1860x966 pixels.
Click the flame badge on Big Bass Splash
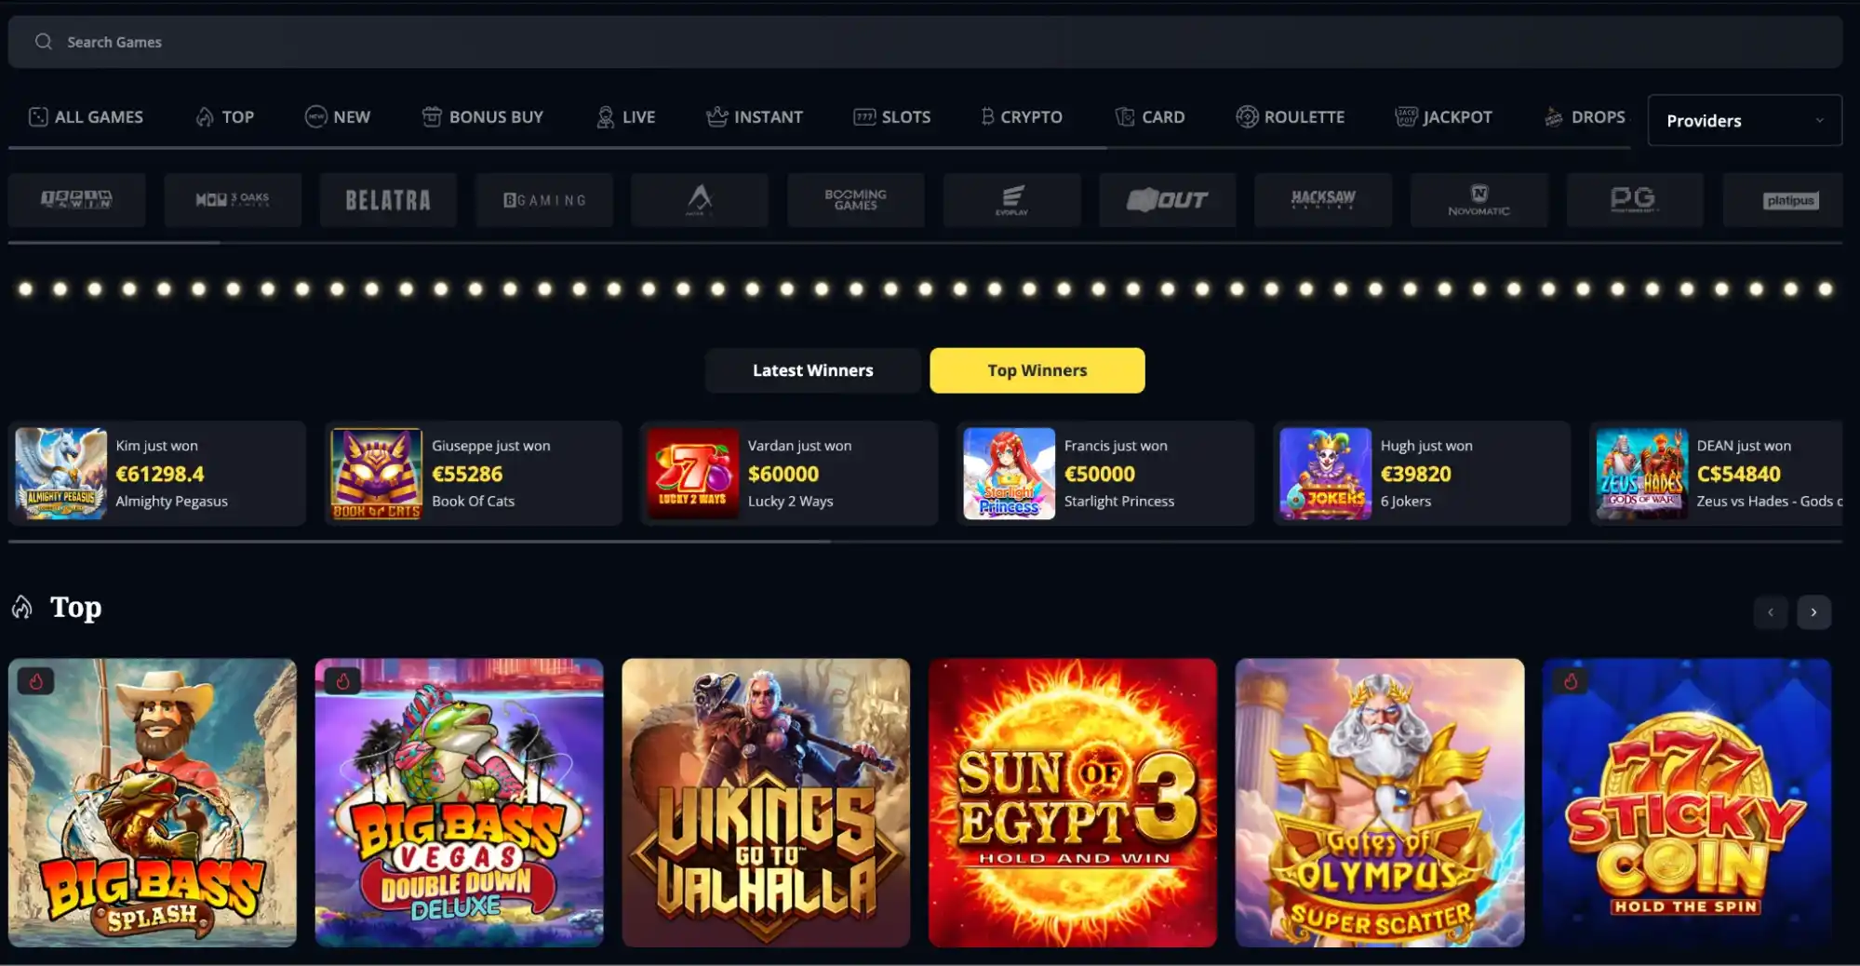coord(36,681)
